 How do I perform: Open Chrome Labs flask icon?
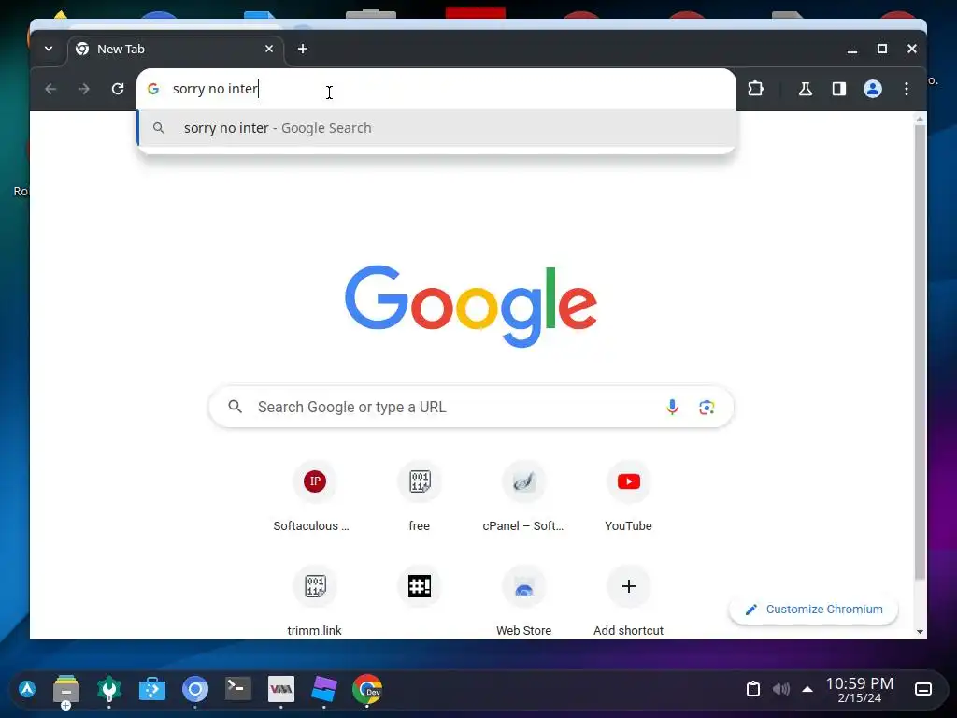point(806,89)
